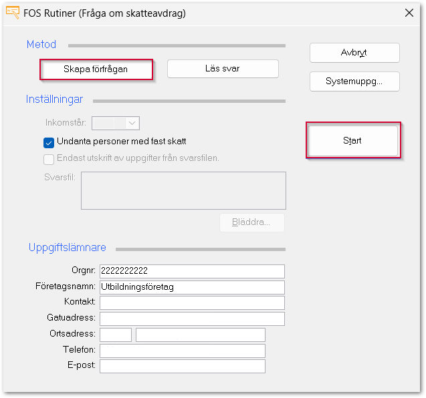The image size is (426, 398).
Task: Click the Avbryt button
Action: 354,53
